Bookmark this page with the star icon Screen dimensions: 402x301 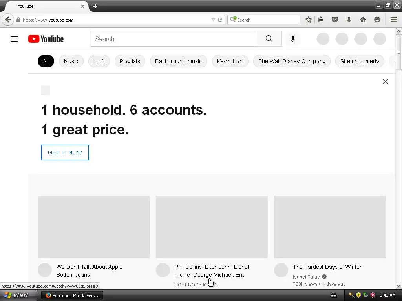(309, 20)
